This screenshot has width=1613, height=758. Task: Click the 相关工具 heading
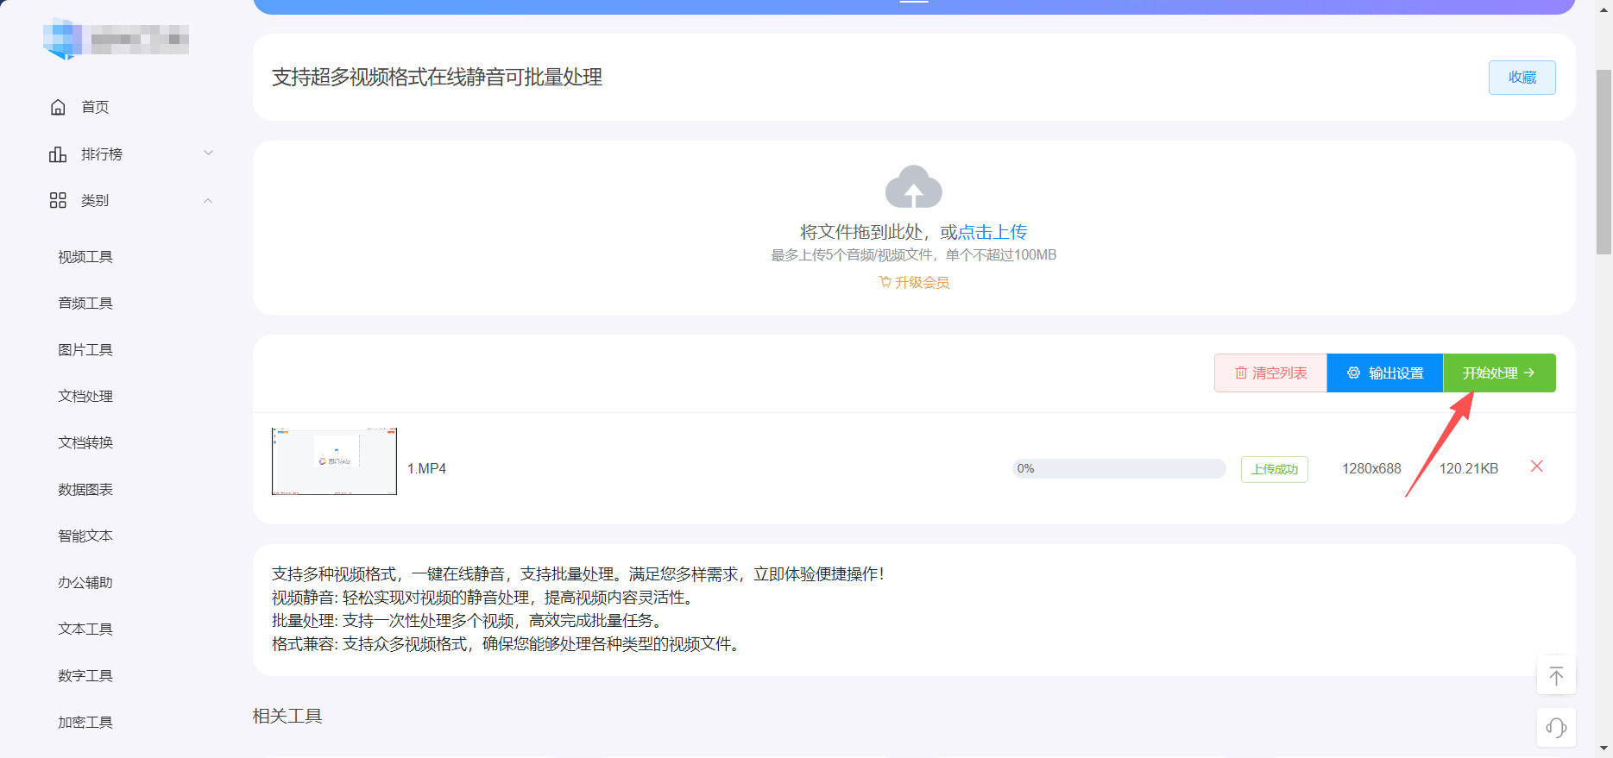coord(287,716)
